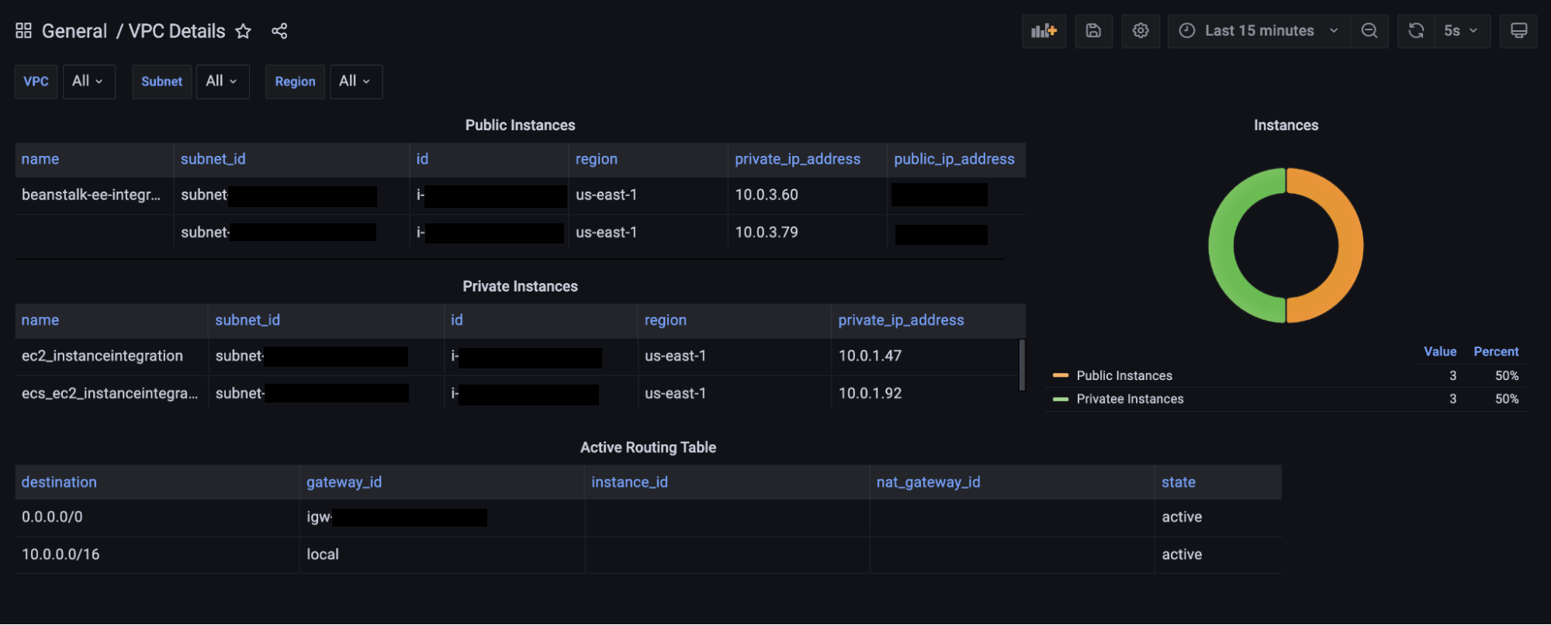The image size is (1551, 625).
Task: Select the 10.0.3.79 private IP cell
Action: coord(807,233)
